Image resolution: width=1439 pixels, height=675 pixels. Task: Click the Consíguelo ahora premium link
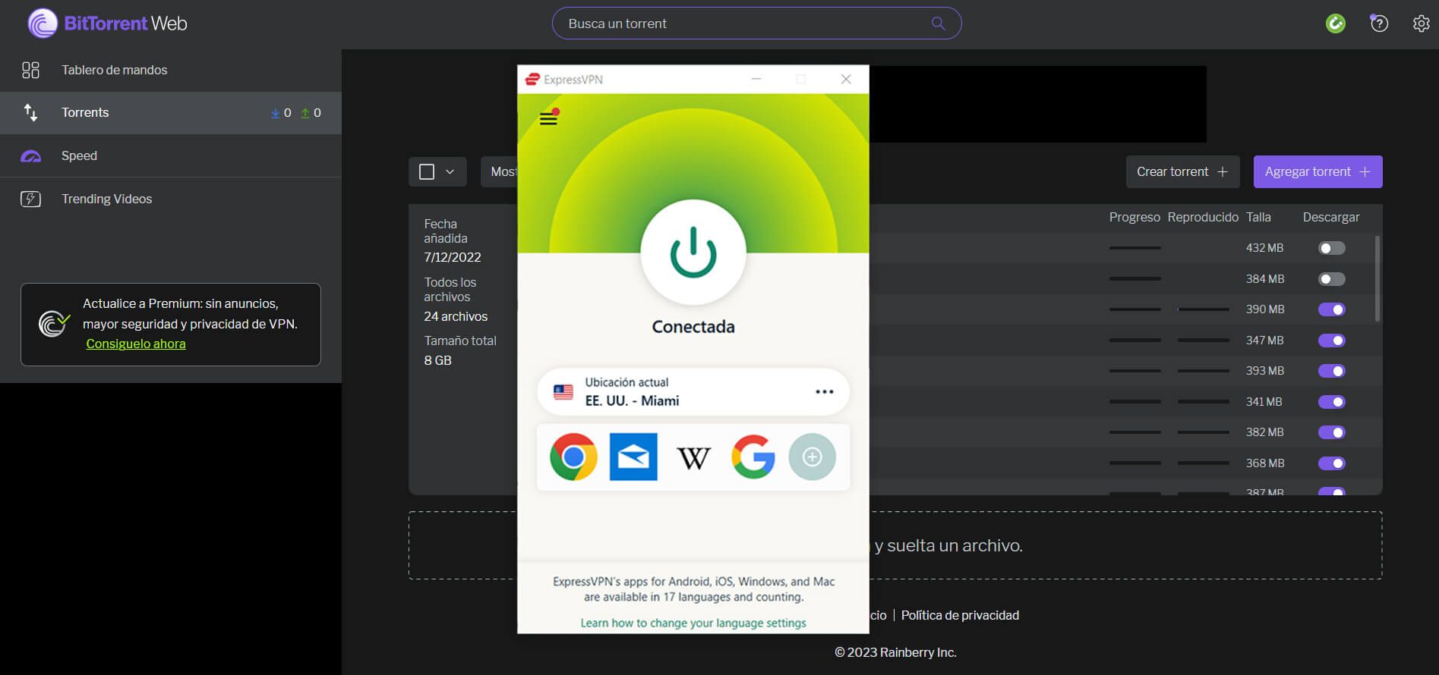pyautogui.click(x=136, y=344)
